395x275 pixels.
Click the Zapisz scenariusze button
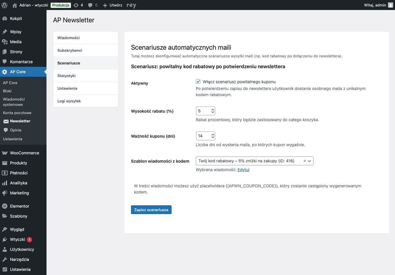click(x=151, y=210)
